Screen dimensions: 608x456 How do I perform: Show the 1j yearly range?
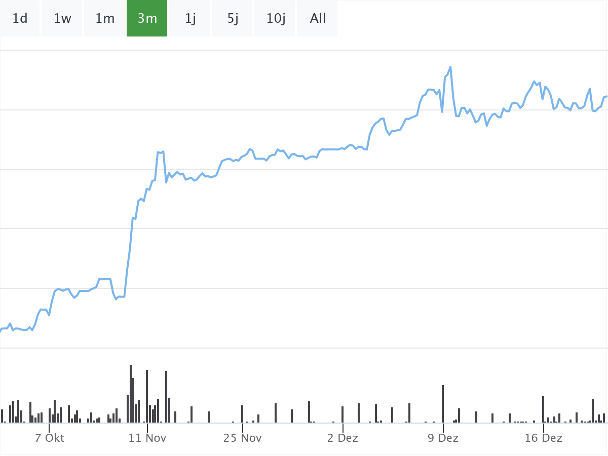(190, 19)
